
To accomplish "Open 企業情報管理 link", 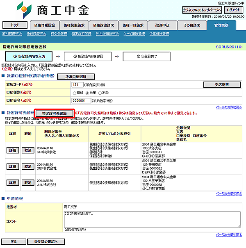I will [x=159, y=34].
